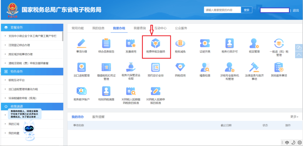Open 银税互动平台 in sidebar
This screenshot has height=146, width=303.
[x=17, y=80]
